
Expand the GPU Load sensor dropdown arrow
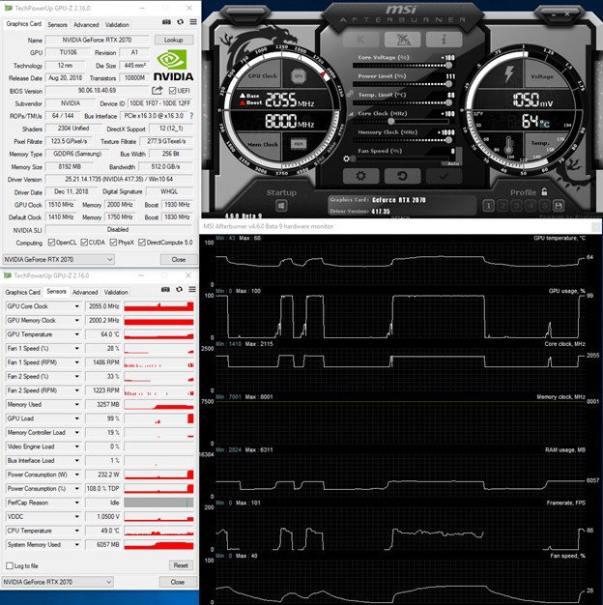[76, 418]
